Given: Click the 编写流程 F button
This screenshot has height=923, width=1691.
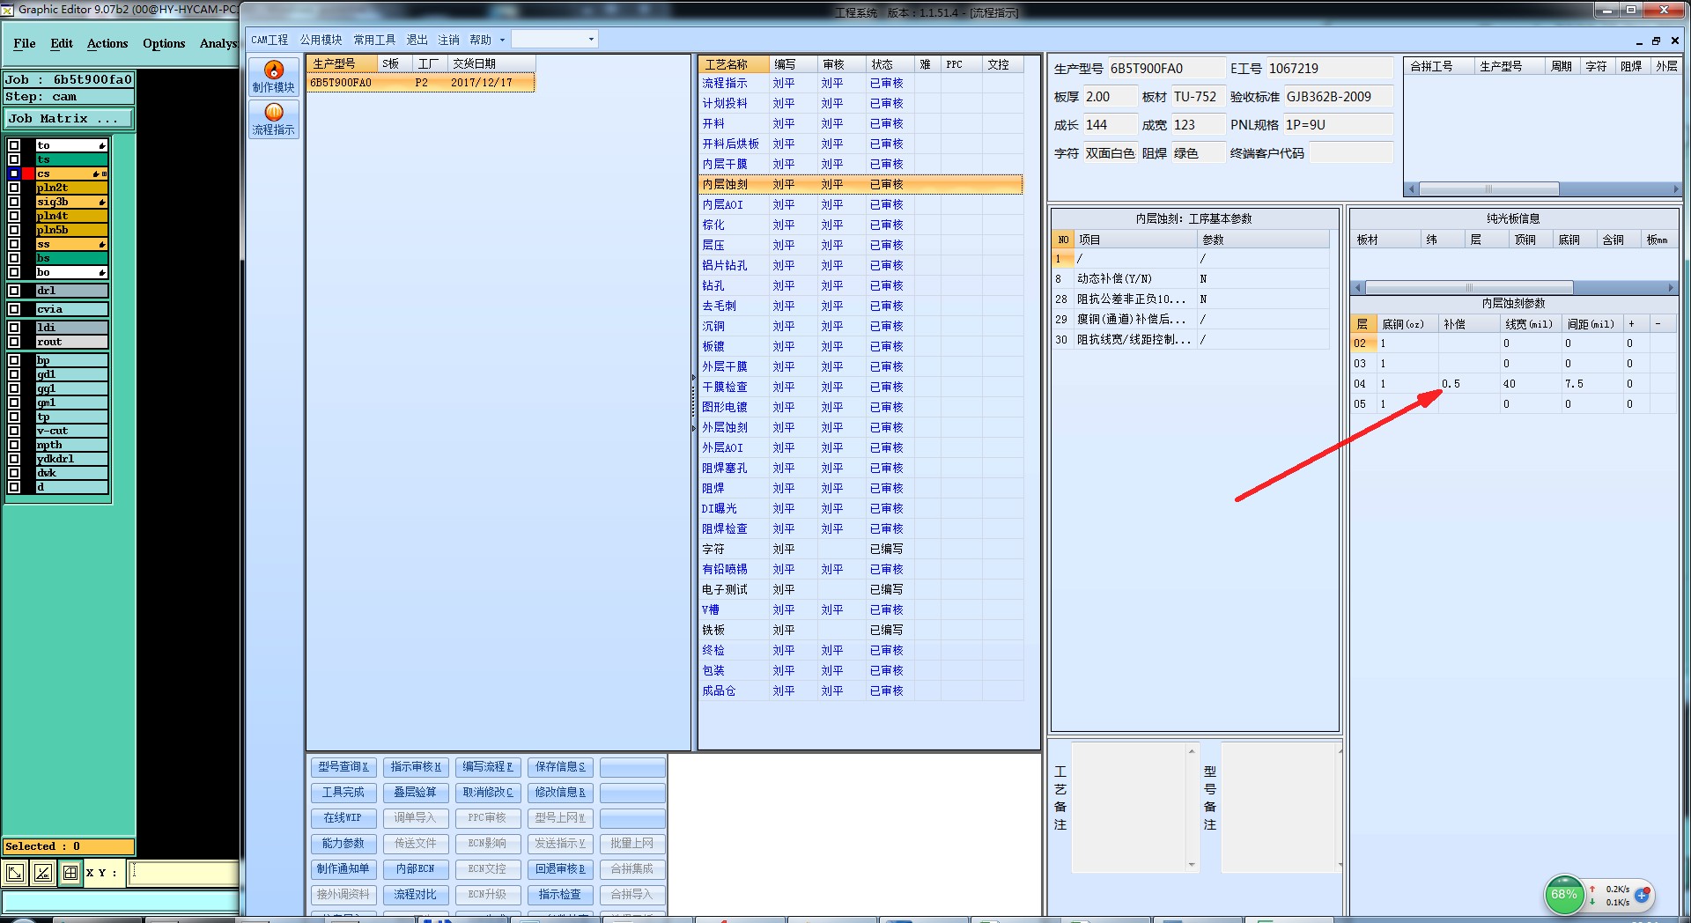Looking at the screenshot, I should [x=488, y=767].
